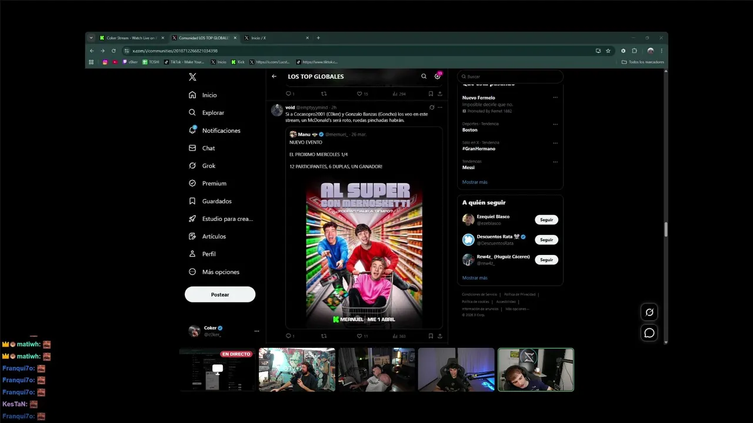Open options for Messi trend
Image resolution: width=753 pixels, height=423 pixels.
tap(555, 162)
